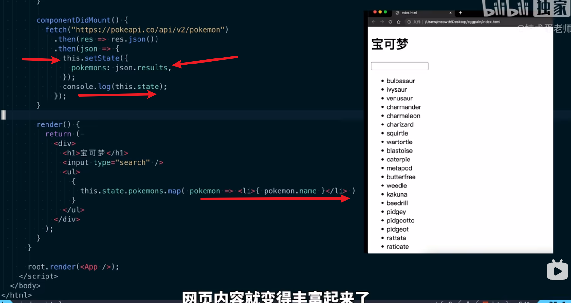Select charmander in the list

pyautogui.click(x=404, y=107)
